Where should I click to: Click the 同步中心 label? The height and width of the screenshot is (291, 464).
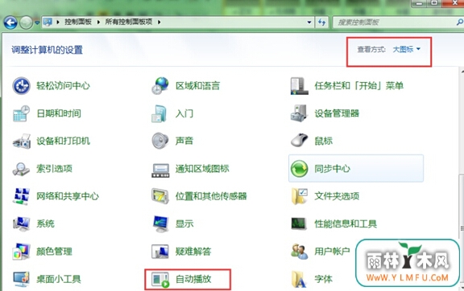[x=332, y=169]
